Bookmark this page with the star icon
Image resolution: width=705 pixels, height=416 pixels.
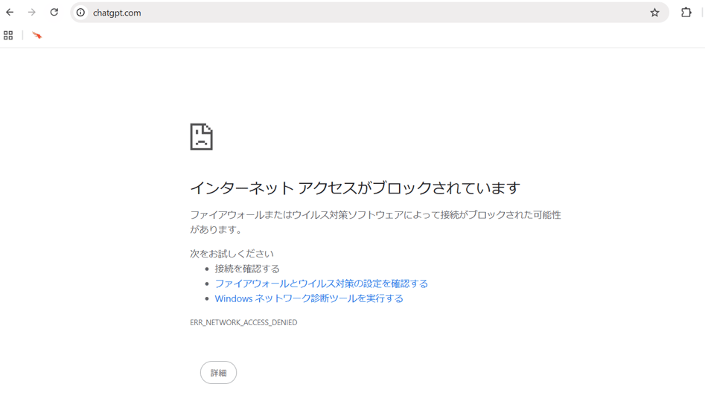(654, 13)
